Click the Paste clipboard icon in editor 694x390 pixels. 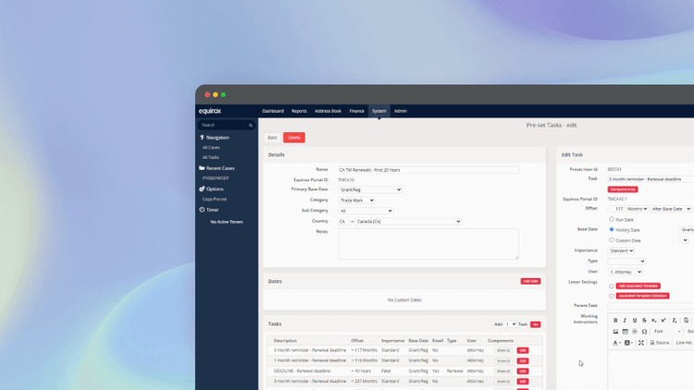click(x=686, y=320)
